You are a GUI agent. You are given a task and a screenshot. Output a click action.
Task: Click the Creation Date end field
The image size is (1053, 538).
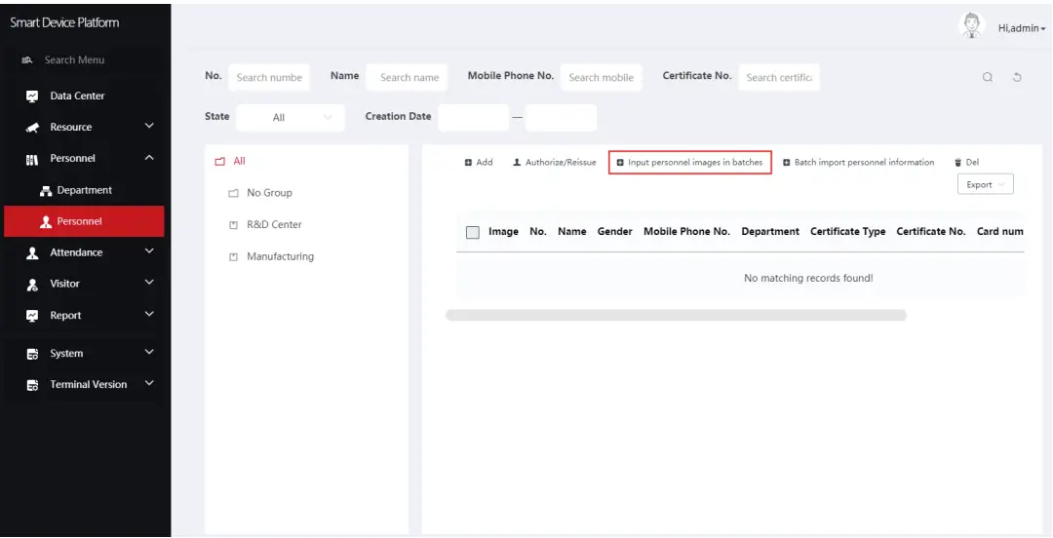(x=561, y=118)
